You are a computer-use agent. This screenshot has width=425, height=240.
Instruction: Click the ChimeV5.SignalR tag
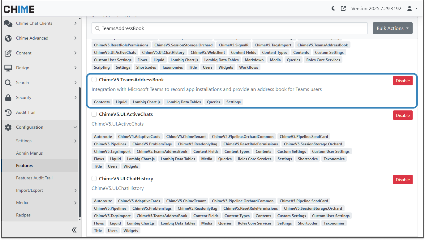click(234, 45)
